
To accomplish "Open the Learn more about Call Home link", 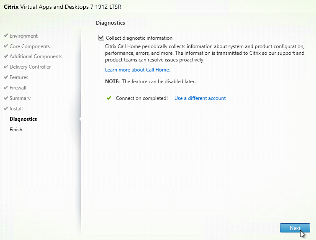I will click(x=137, y=70).
